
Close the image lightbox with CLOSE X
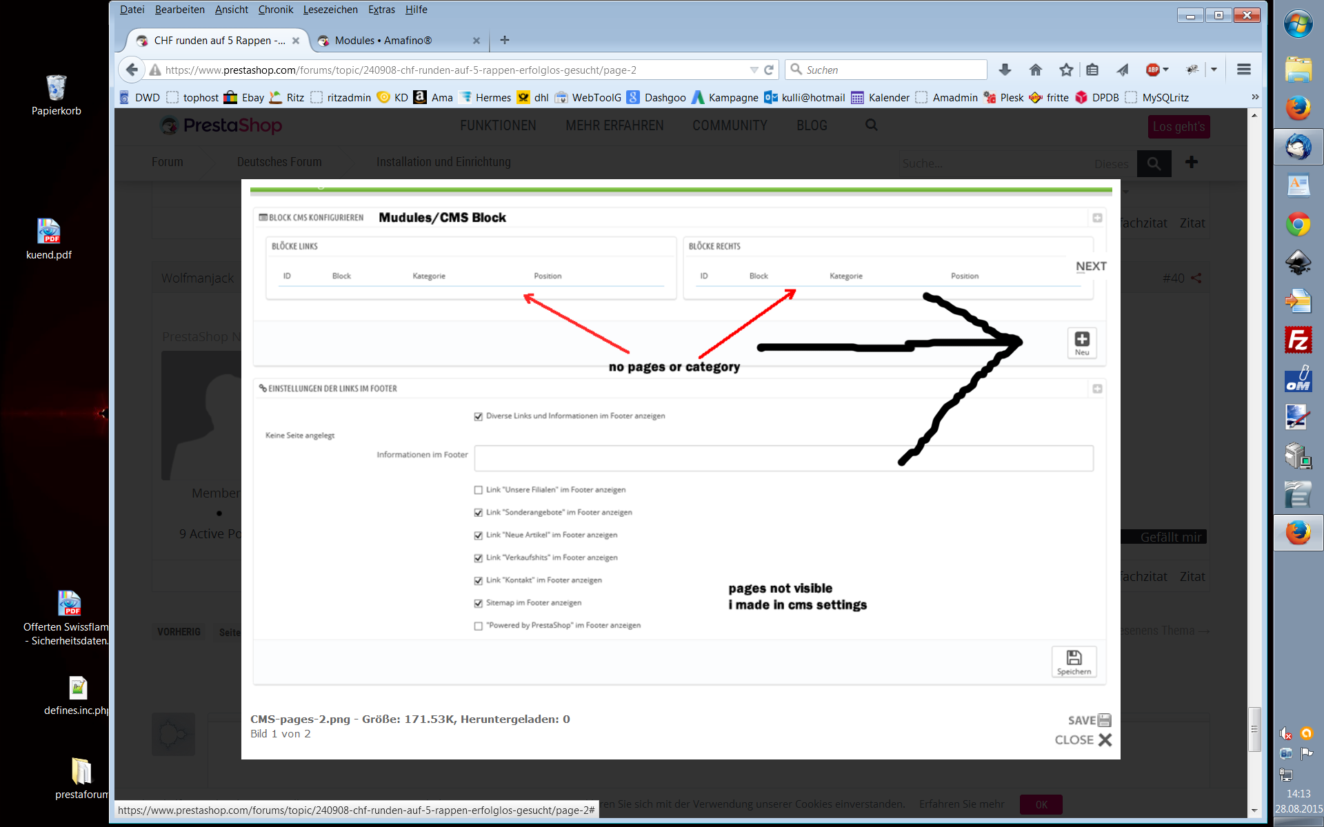click(x=1083, y=739)
